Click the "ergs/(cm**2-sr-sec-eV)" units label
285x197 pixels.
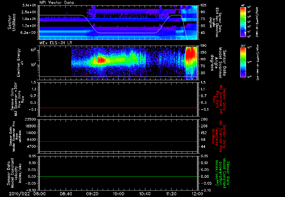pyautogui.click(x=258, y=62)
